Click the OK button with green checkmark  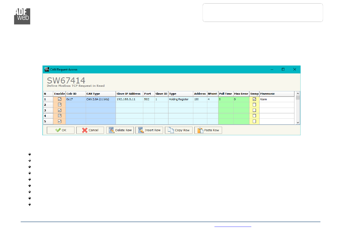tap(60, 130)
